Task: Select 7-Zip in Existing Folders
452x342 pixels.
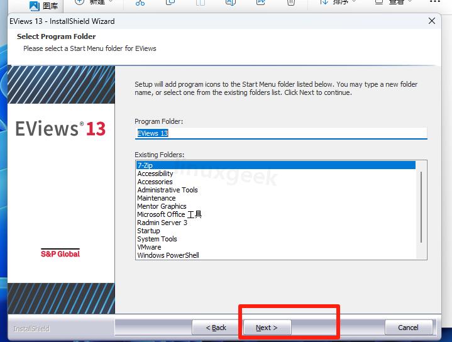Action: point(145,165)
